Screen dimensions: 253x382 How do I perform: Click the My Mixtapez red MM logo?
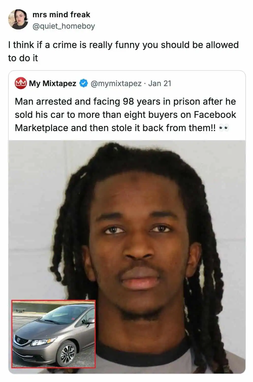point(21,83)
